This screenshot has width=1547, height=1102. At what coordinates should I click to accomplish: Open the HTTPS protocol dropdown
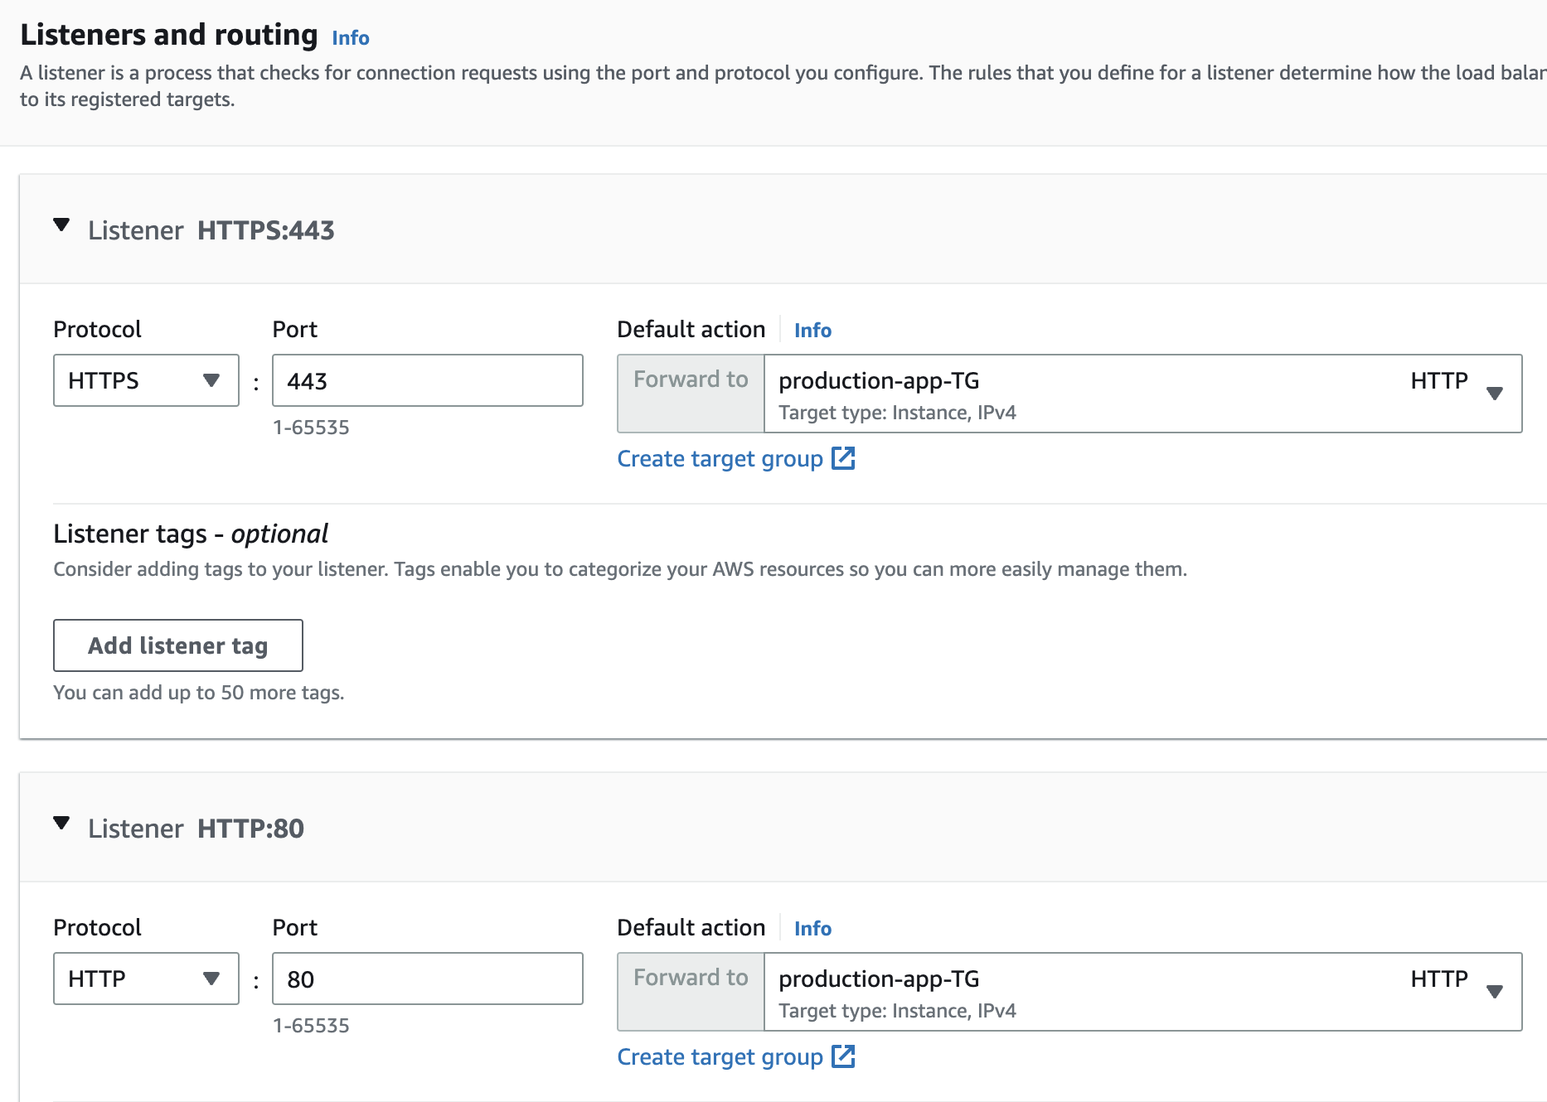point(146,381)
